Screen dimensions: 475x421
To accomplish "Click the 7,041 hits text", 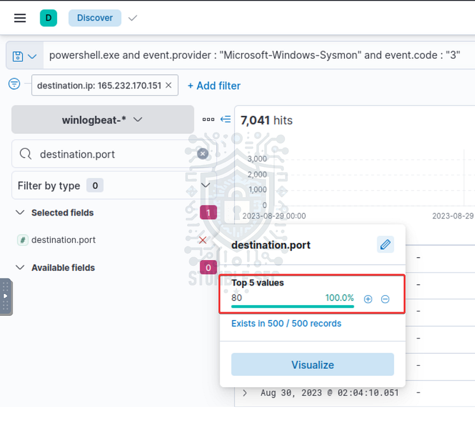I will point(267,120).
